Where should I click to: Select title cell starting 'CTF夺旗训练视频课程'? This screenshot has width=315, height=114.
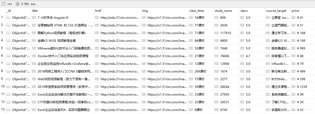click(x=62, y=102)
